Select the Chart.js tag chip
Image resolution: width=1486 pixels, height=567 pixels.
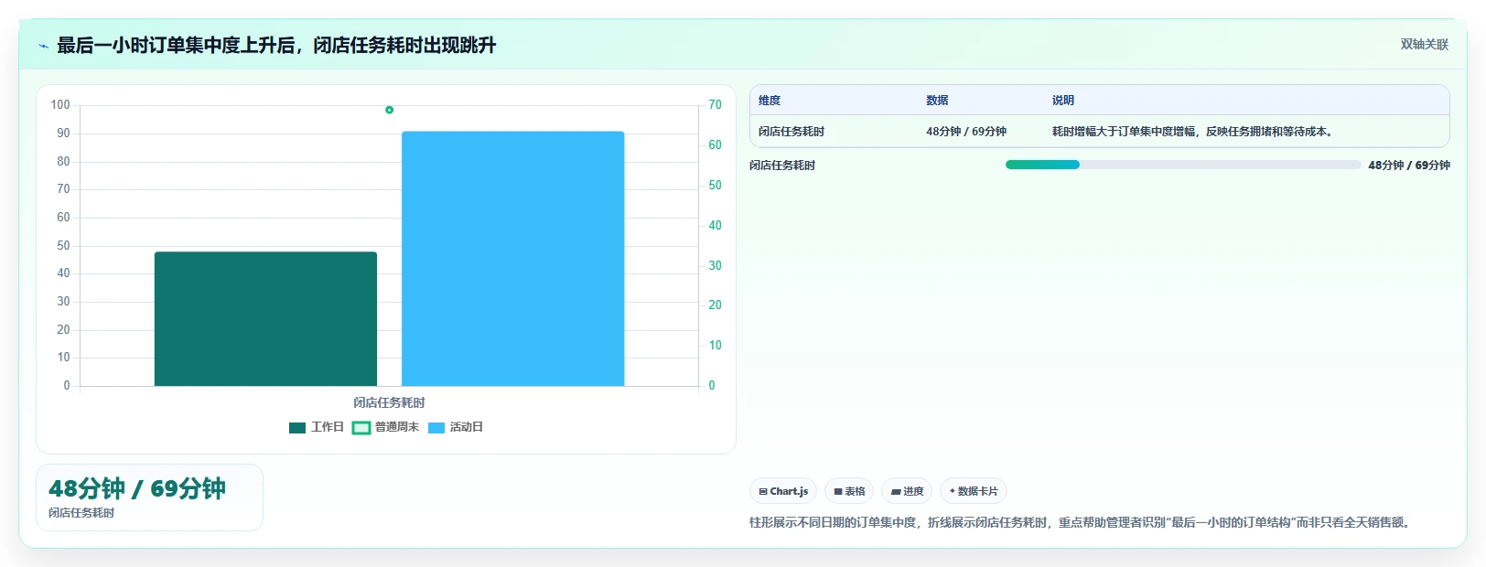pos(783,491)
